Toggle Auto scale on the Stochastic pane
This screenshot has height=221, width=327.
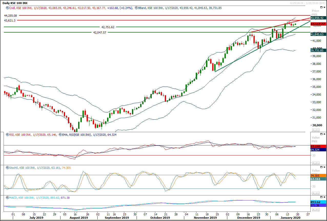click(316, 194)
